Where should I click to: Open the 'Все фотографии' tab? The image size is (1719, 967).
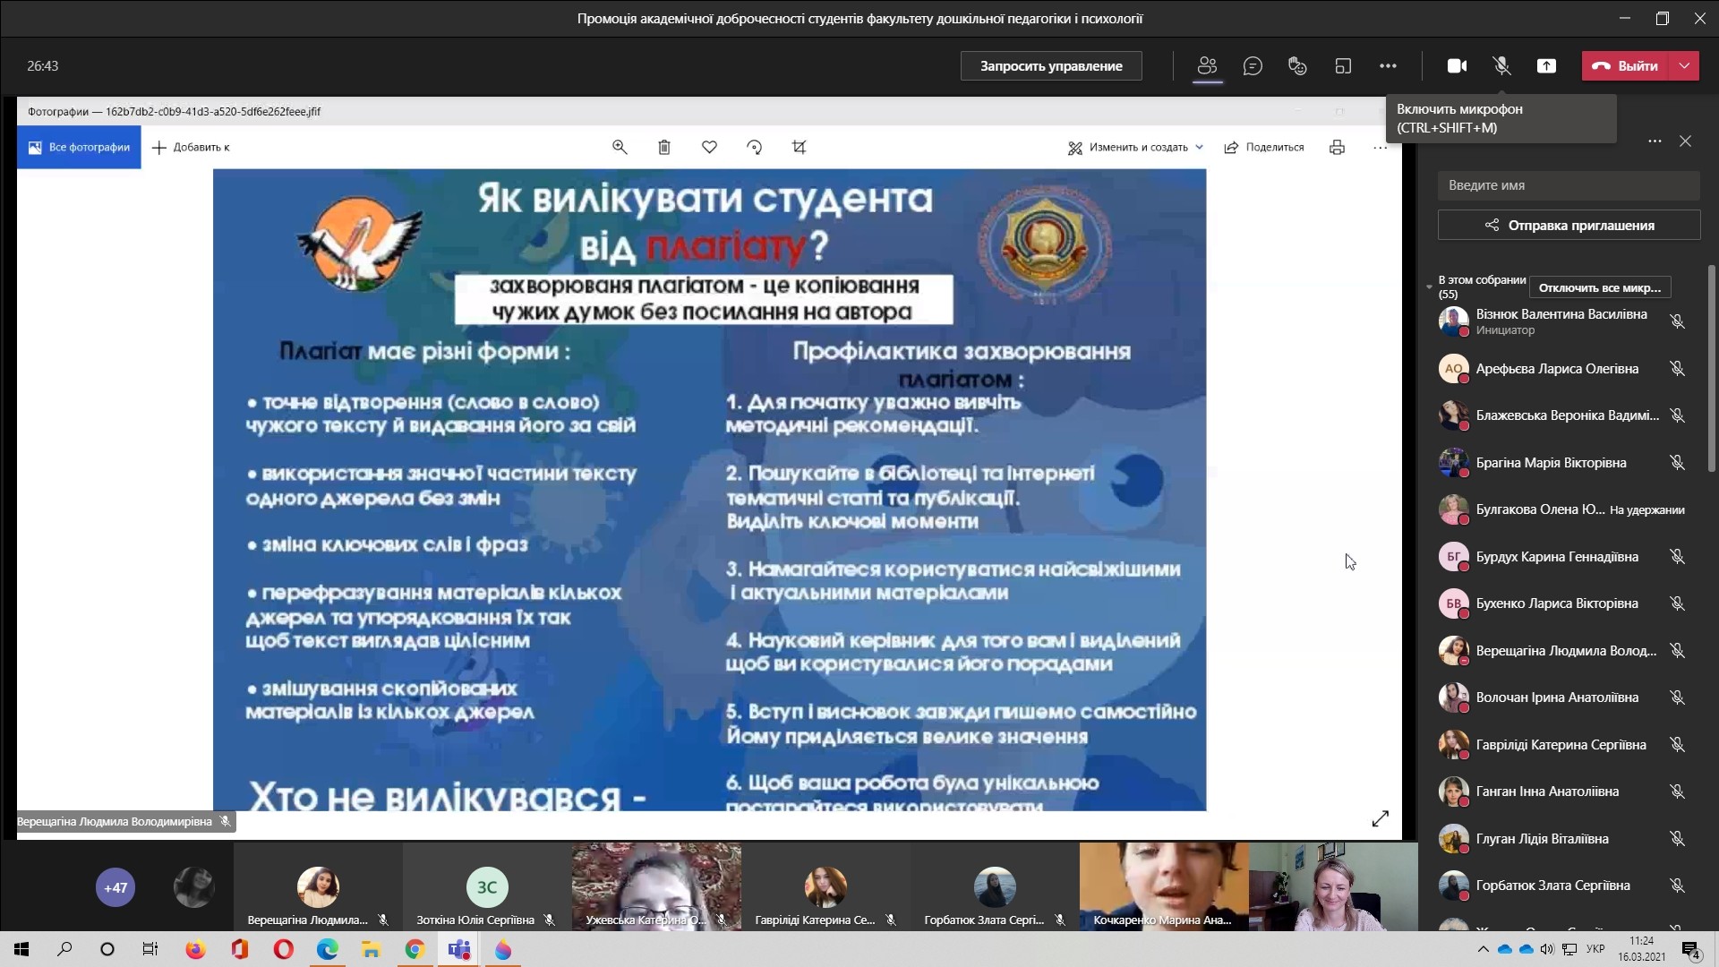tap(79, 147)
